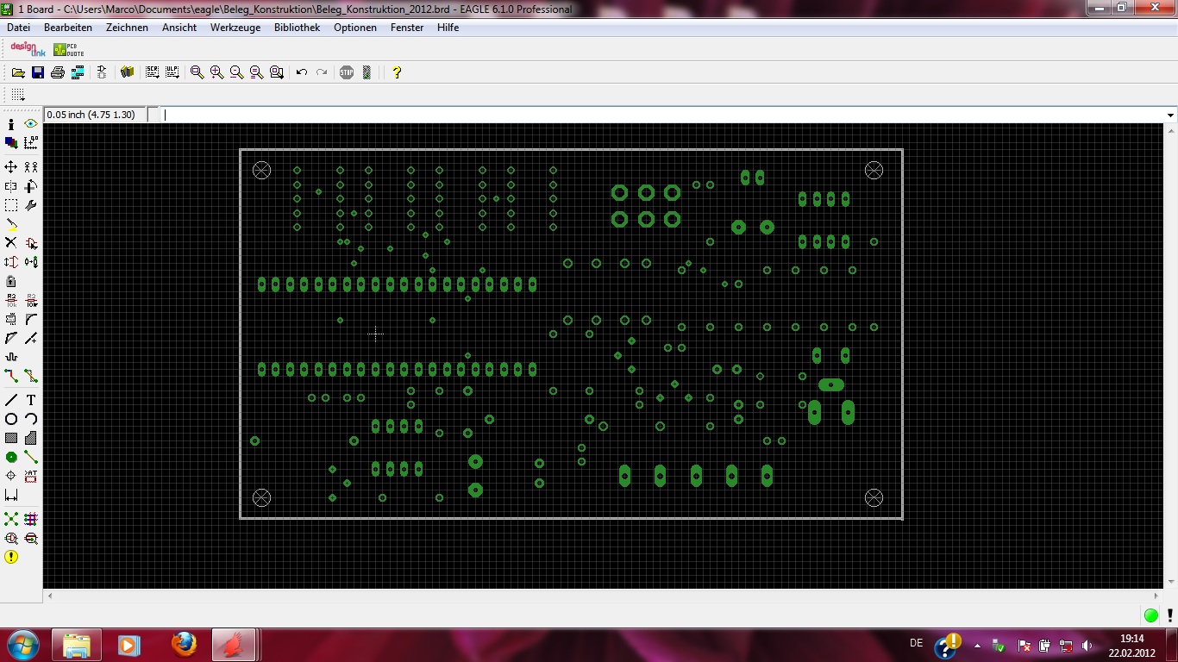Select the Rotate tool

pos(31,186)
